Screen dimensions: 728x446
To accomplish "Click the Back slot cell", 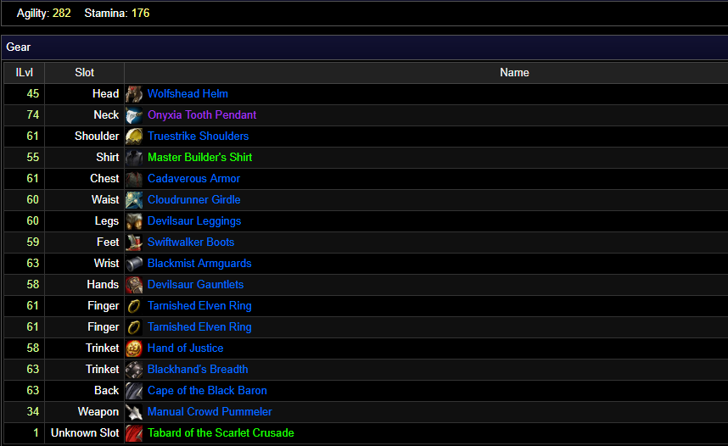I will click(85, 391).
